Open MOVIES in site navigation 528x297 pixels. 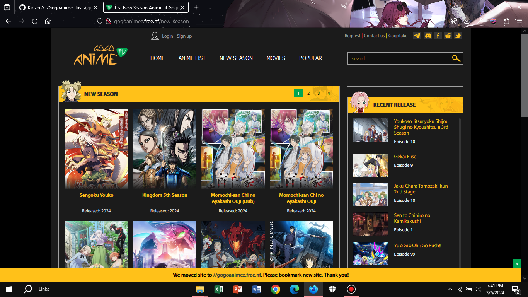(276, 58)
